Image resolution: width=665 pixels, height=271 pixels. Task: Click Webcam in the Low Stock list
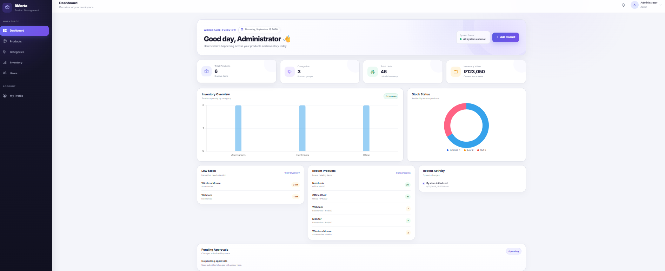point(207,195)
